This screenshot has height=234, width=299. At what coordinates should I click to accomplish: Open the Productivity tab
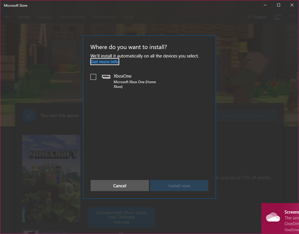pos(105,17)
